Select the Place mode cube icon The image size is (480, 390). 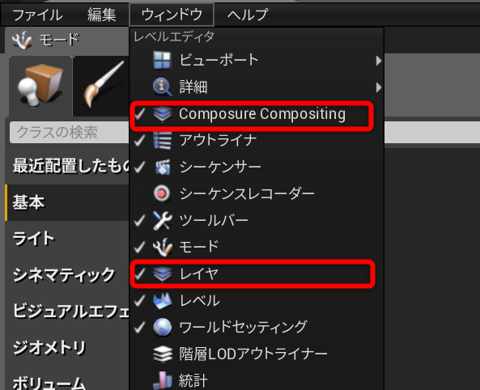point(40,86)
